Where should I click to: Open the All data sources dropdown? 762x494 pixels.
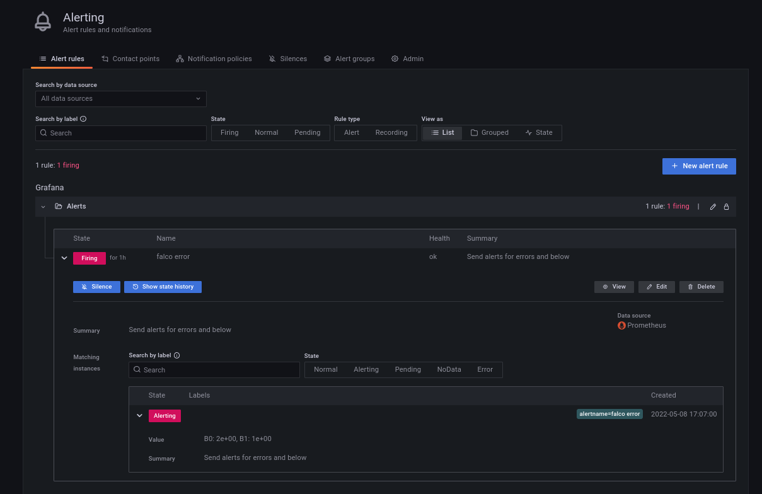click(120, 99)
